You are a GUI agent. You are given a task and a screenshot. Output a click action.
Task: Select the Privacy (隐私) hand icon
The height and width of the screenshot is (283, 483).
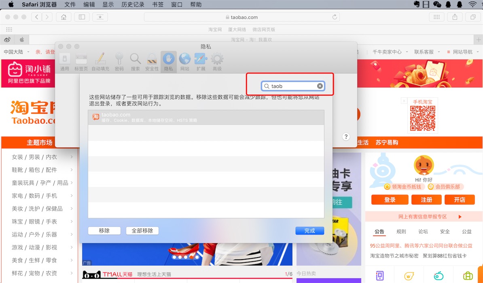point(169,62)
